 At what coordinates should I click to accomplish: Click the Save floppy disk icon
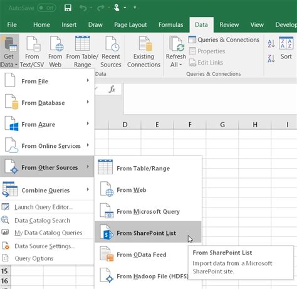pos(68,8)
